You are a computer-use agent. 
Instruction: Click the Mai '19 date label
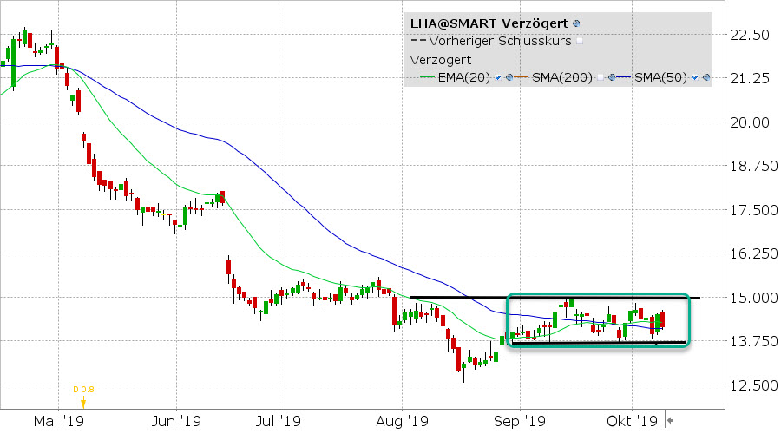[x=59, y=421]
